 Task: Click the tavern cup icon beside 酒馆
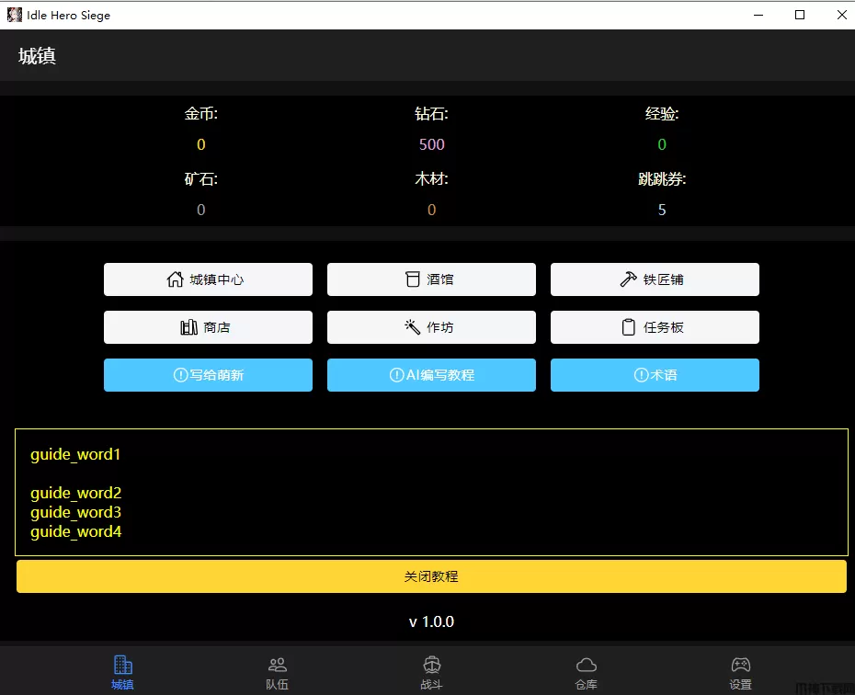413,279
